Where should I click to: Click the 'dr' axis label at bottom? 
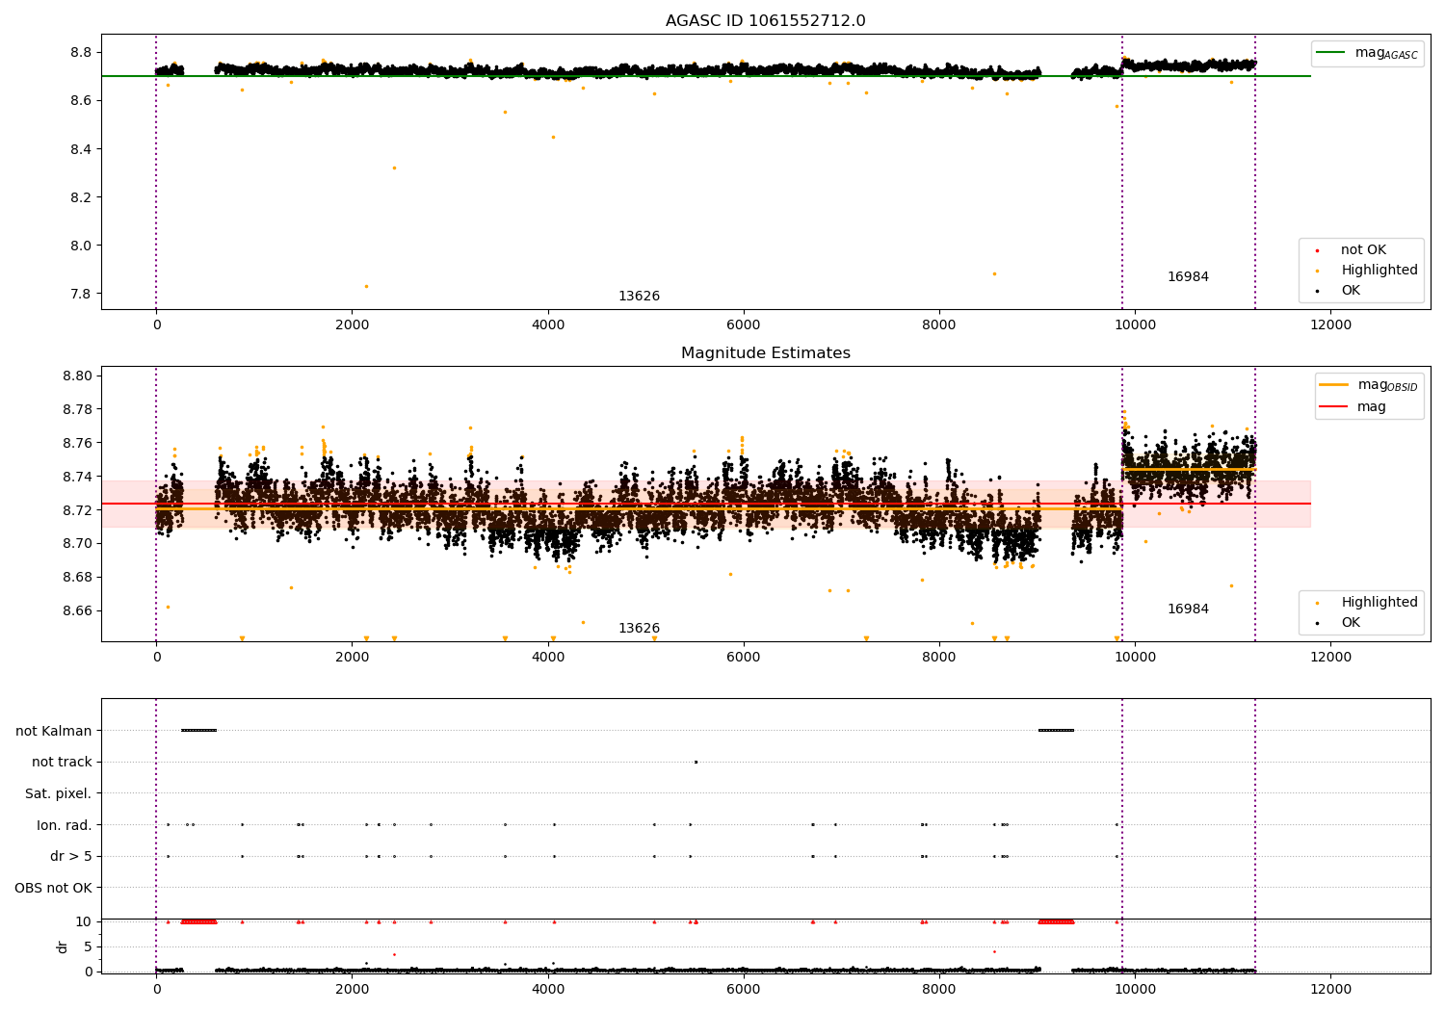(x=63, y=946)
